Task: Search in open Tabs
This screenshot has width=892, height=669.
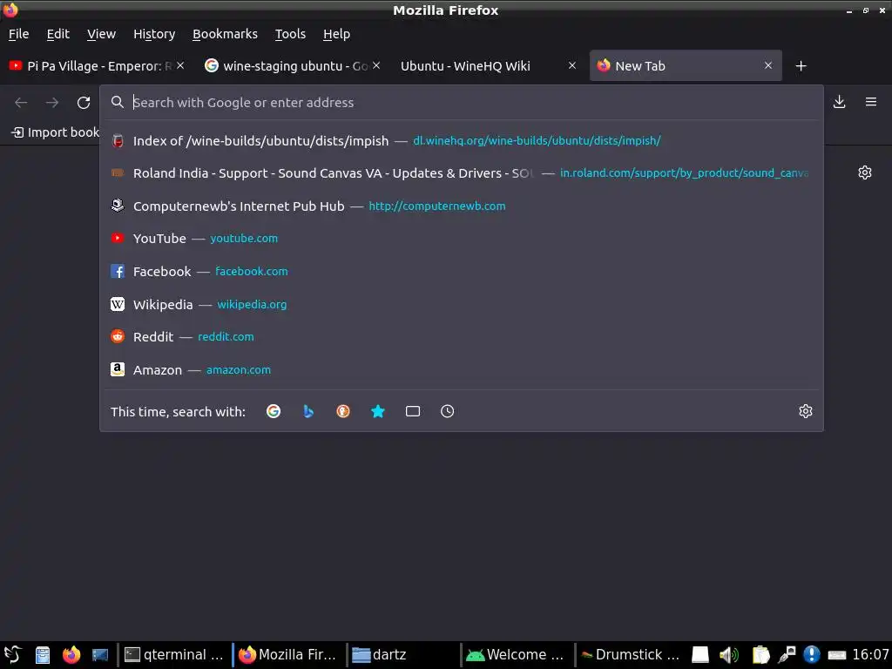Action: pyautogui.click(x=413, y=411)
